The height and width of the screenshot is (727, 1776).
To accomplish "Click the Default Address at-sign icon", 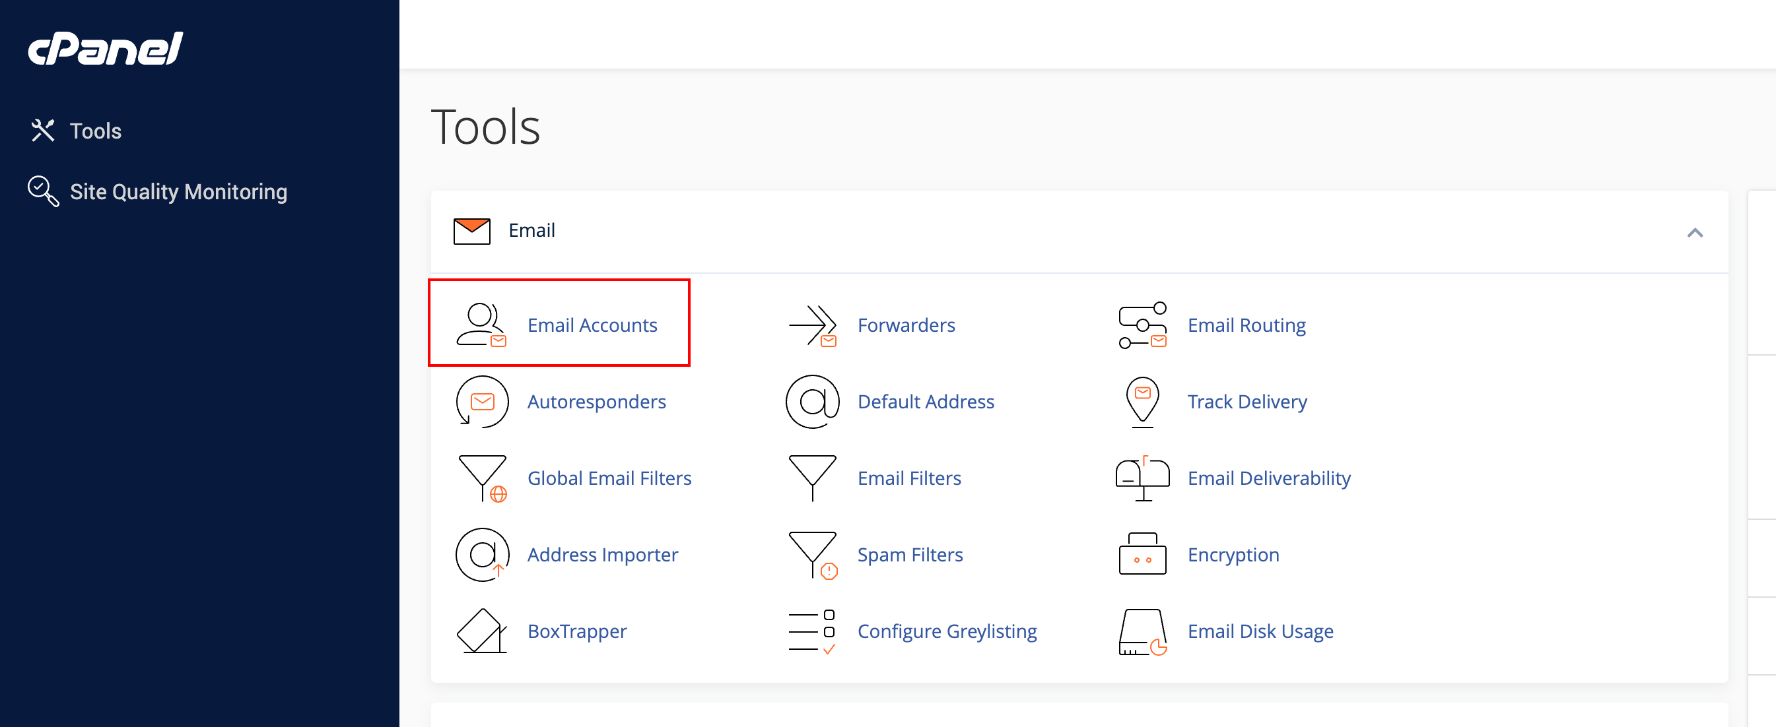I will [x=812, y=401].
